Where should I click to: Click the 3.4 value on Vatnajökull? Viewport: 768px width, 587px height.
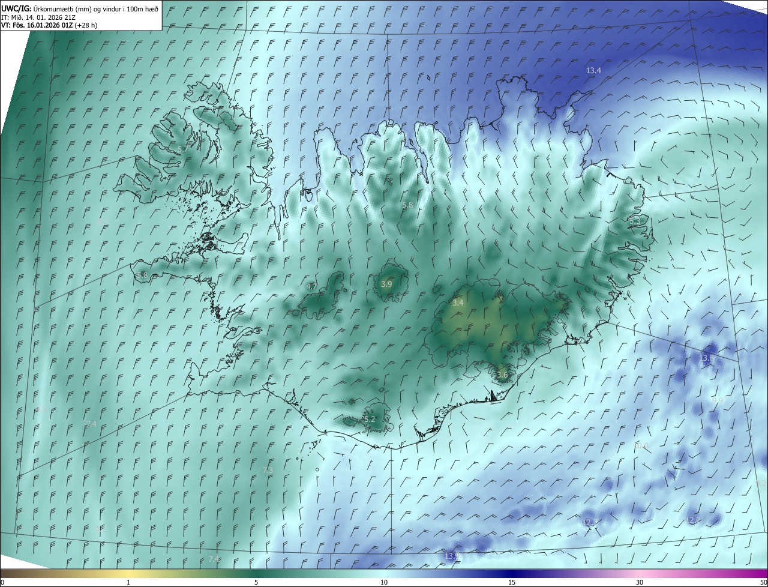[x=458, y=303]
